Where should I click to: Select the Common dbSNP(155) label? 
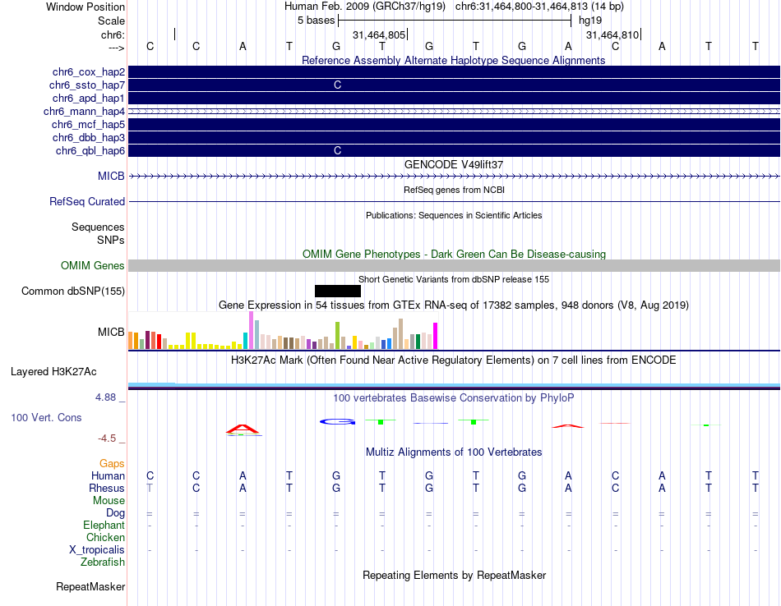pyautogui.click(x=73, y=291)
